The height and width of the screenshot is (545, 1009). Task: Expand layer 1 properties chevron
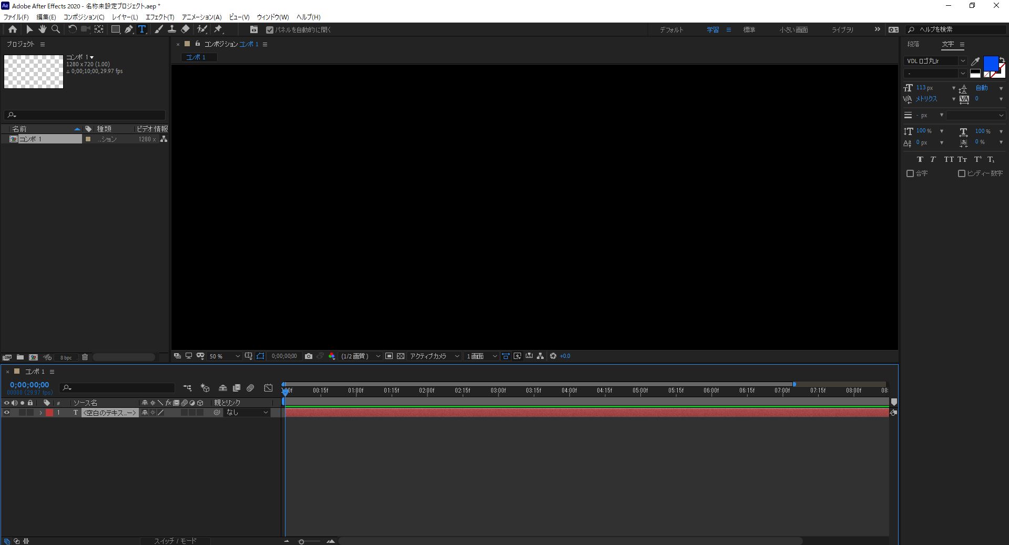click(40, 413)
